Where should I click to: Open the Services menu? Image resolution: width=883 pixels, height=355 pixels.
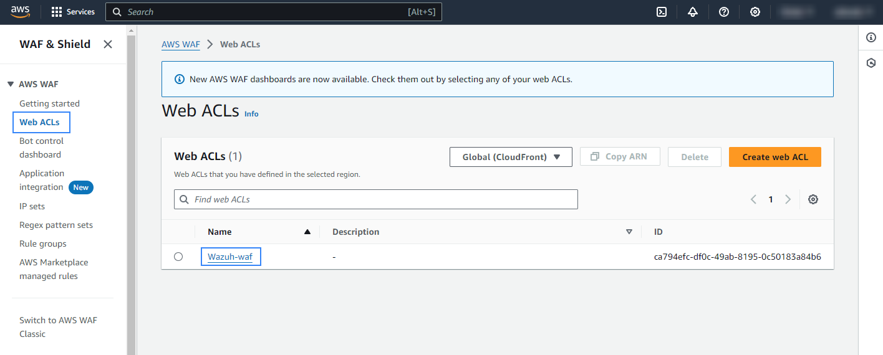[73, 12]
